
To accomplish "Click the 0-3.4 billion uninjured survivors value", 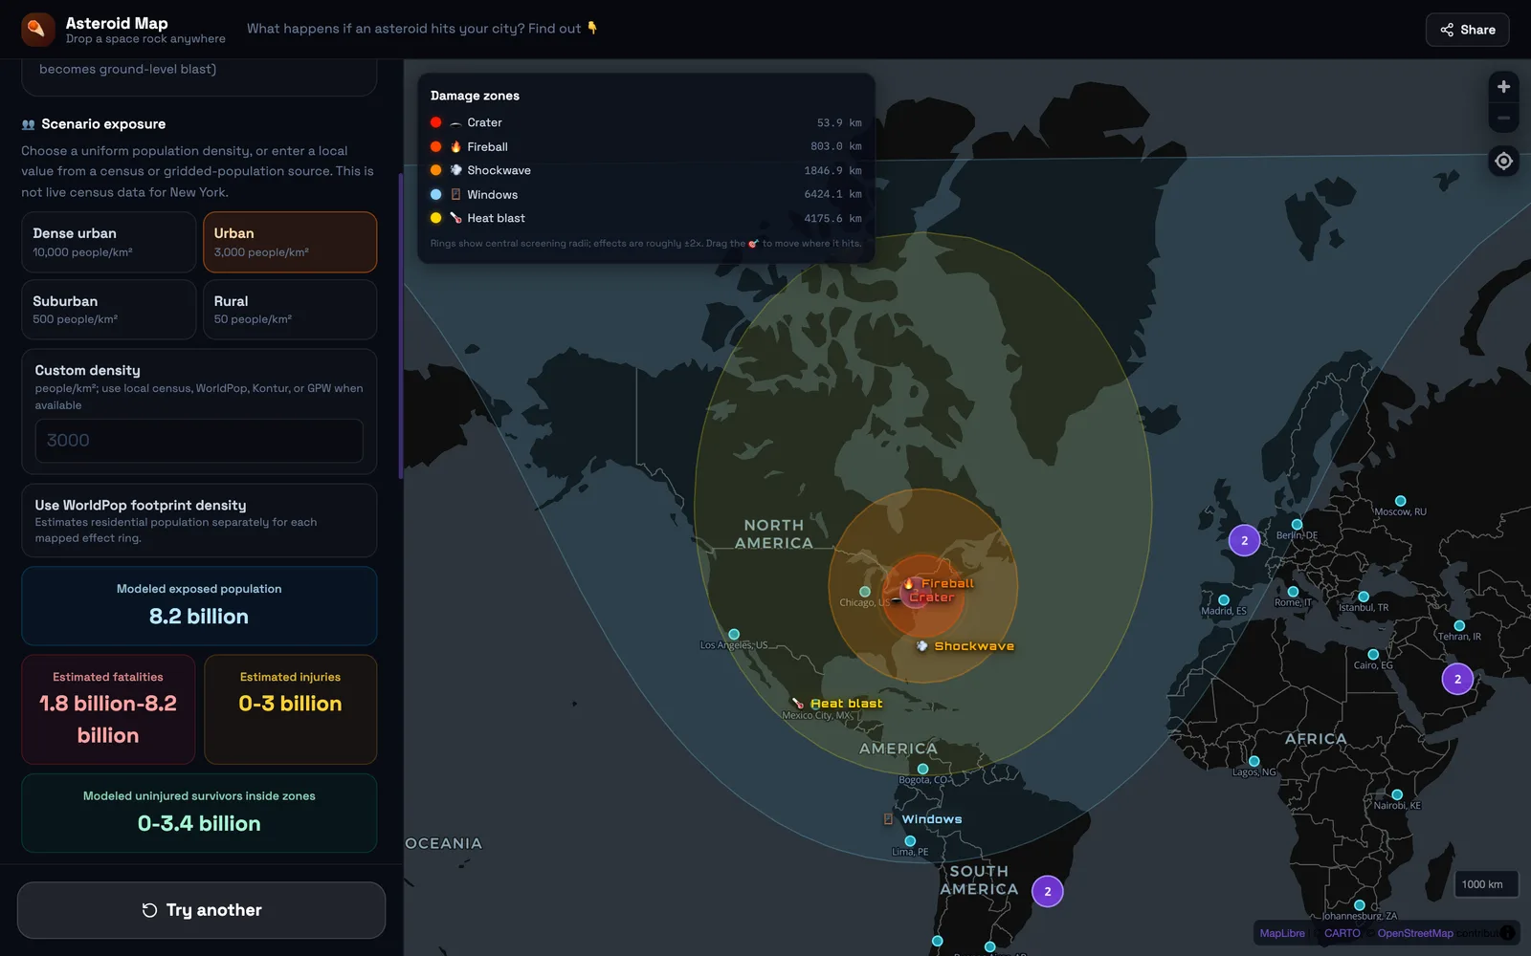I will (x=199, y=824).
